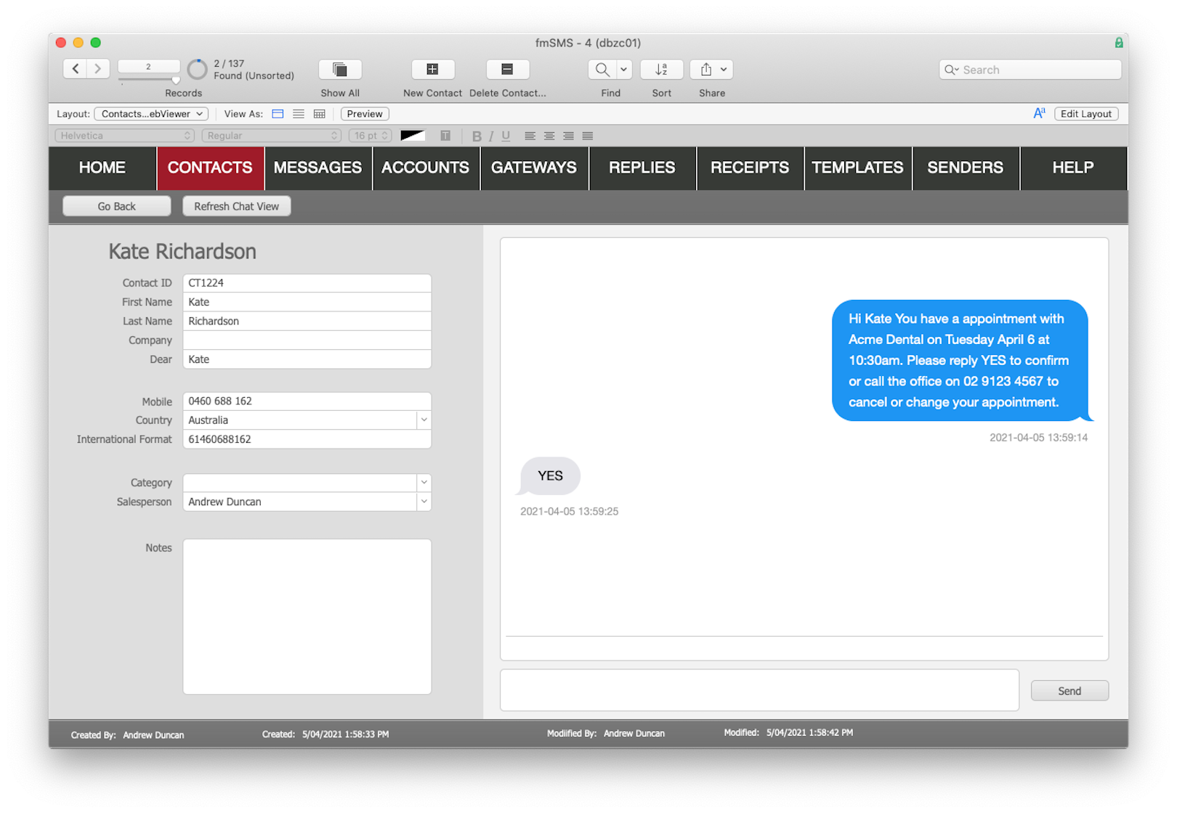The image size is (1177, 813).
Task: Click Refresh Chat View button
Action: point(237,206)
